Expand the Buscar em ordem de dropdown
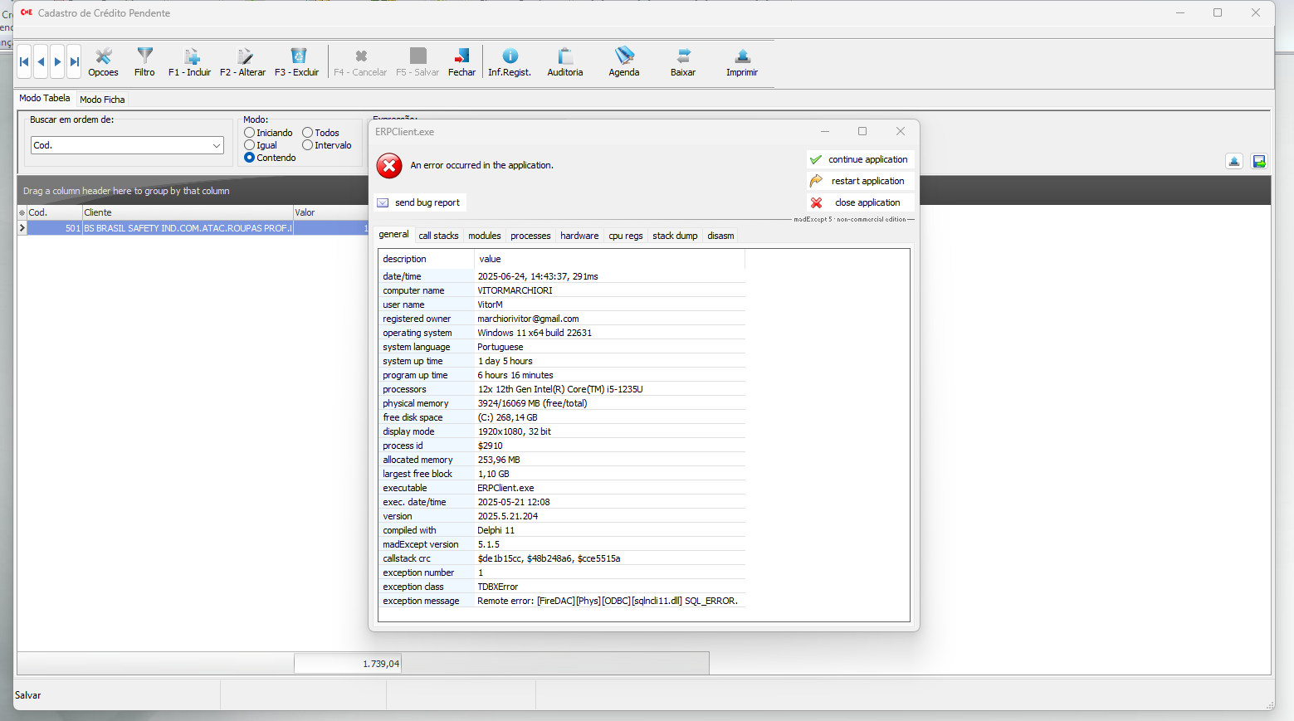The image size is (1294, 721). 217,145
